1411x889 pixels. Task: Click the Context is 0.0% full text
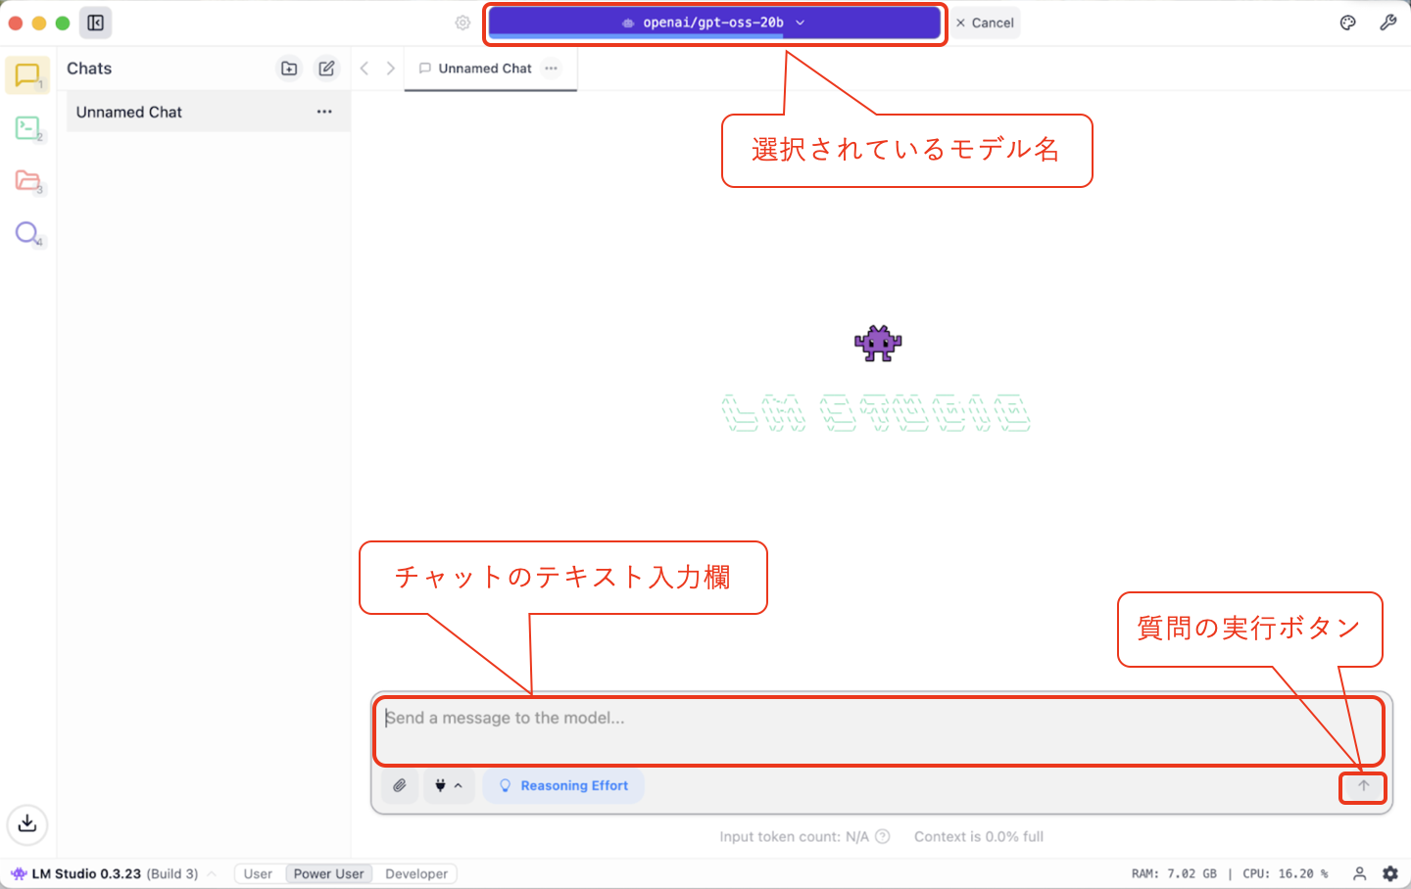pos(979,836)
